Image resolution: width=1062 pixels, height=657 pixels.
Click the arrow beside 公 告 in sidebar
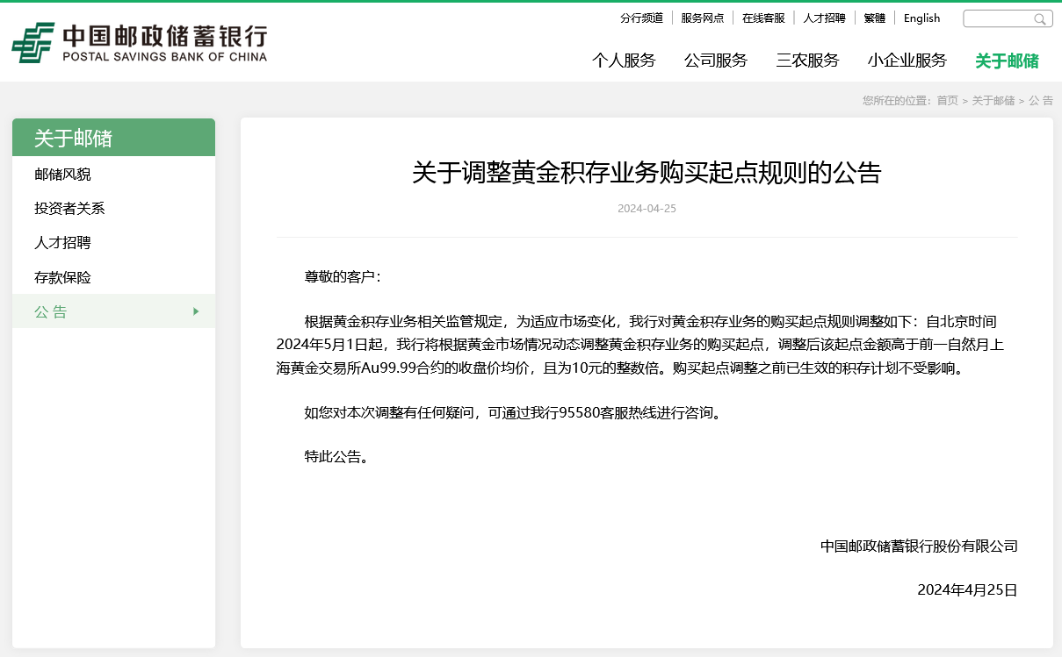point(196,311)
